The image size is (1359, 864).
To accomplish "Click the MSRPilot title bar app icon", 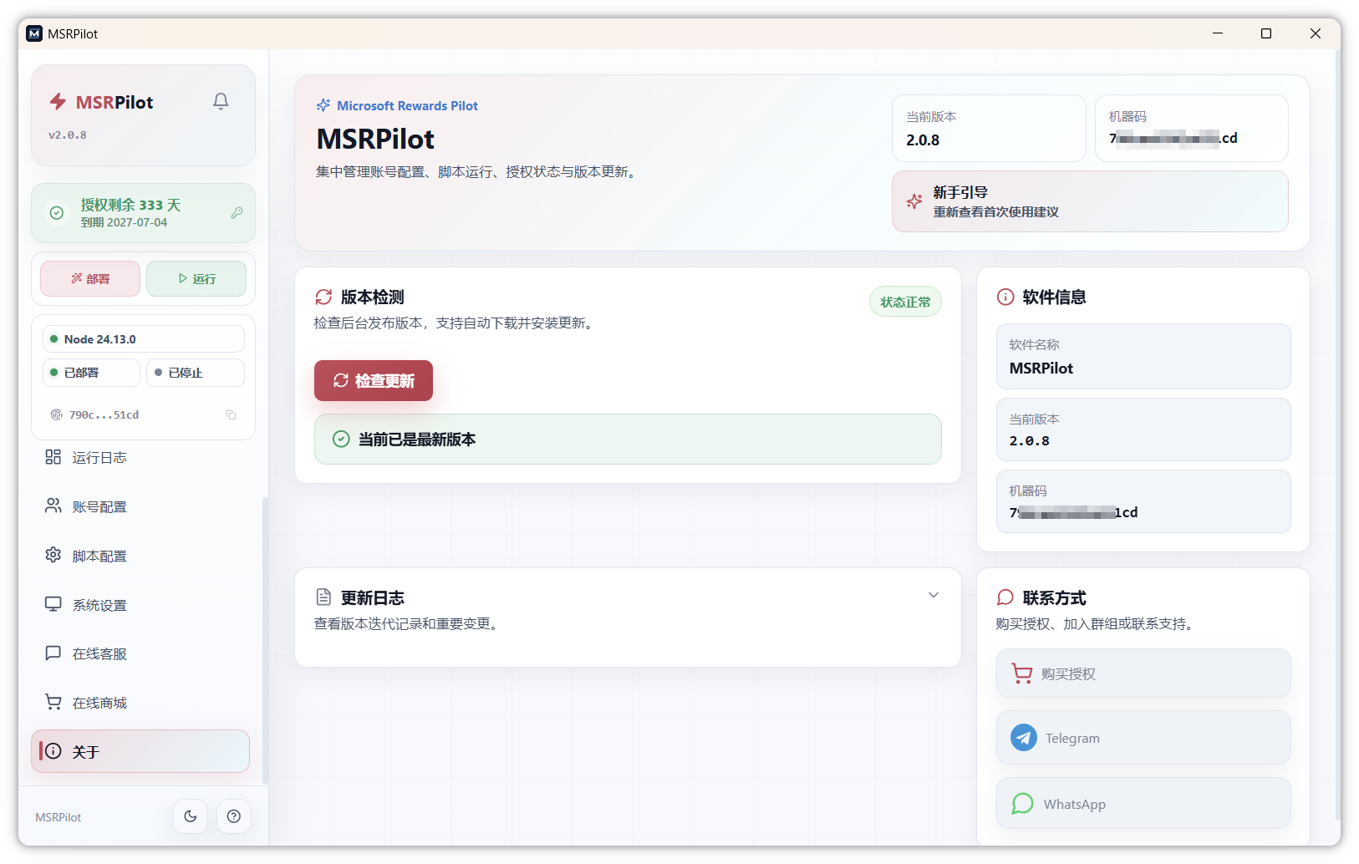I will click(x=34, y=33).
